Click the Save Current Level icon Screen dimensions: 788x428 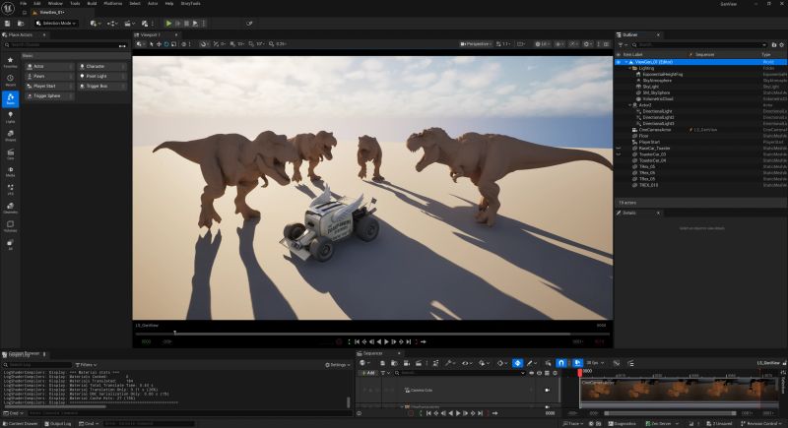pos(8,23)
